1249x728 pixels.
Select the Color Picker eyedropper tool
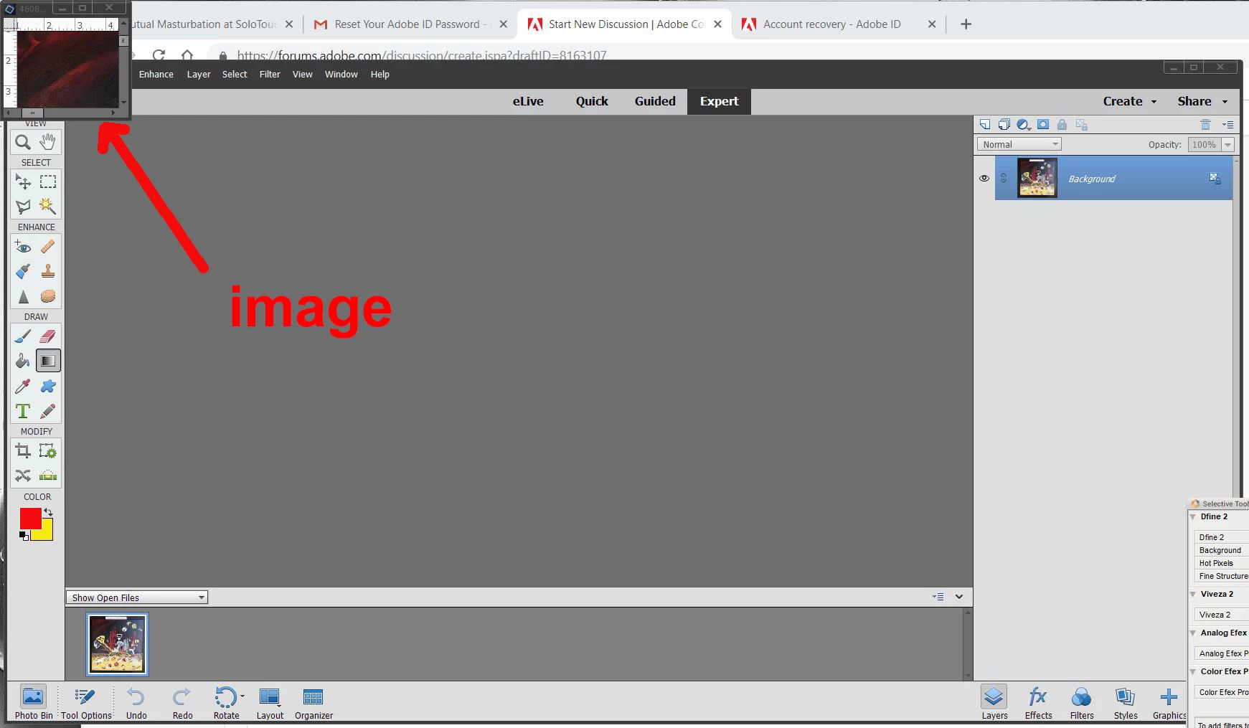click(x=23, y=386)
